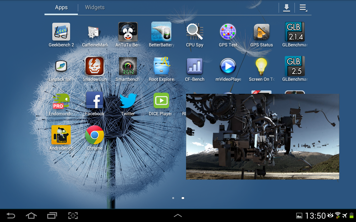Launch the Facebook app

point(95,104)
